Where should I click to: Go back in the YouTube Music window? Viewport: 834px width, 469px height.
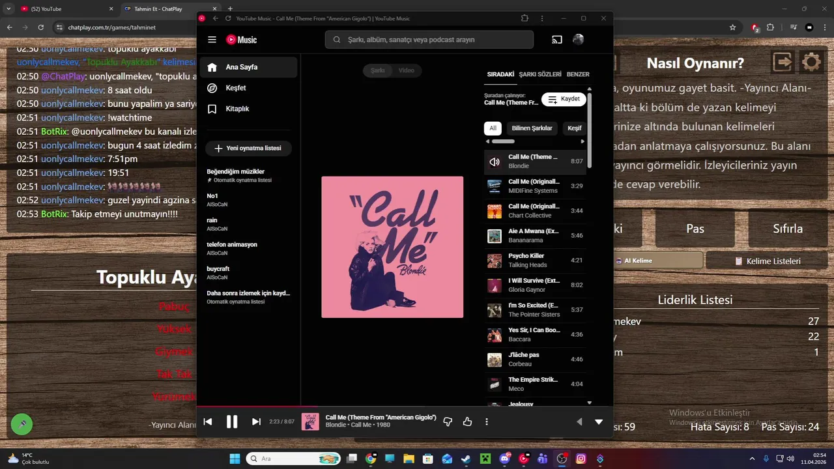(216, 18)
